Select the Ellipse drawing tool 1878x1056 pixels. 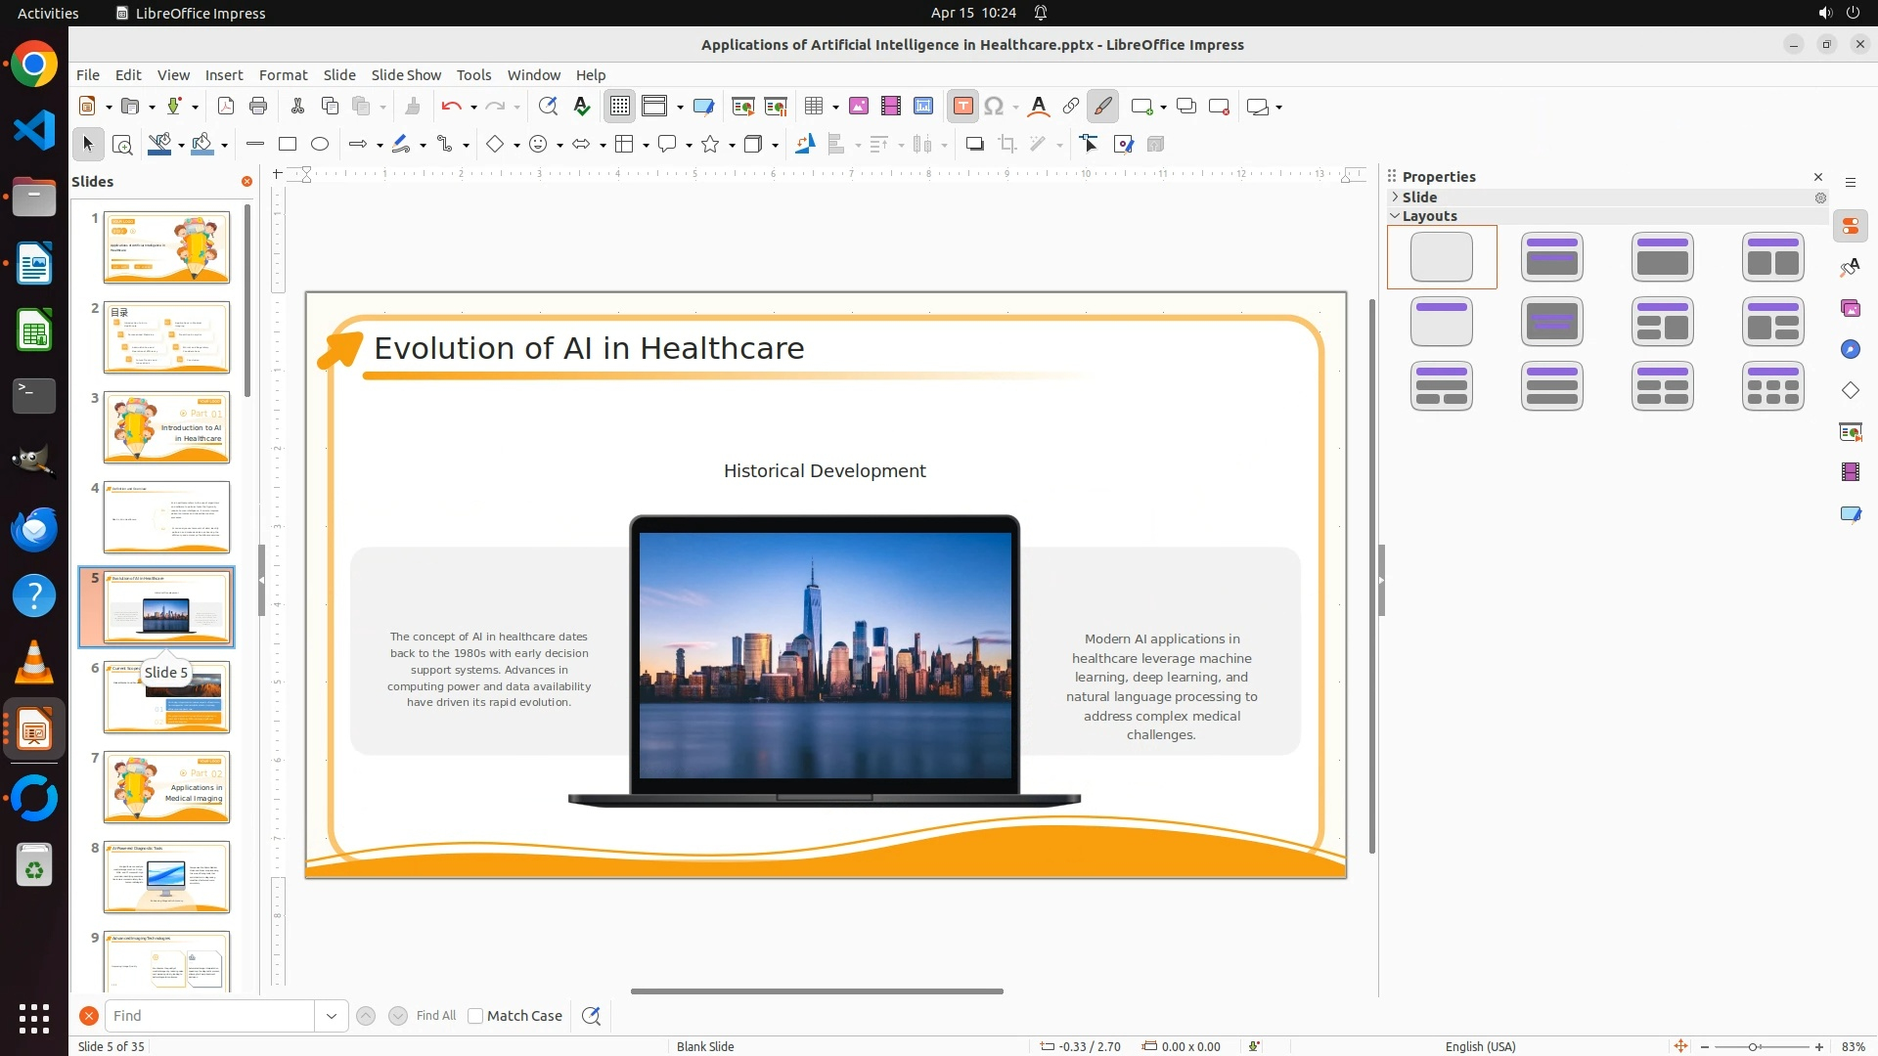(x=320, y=145)
